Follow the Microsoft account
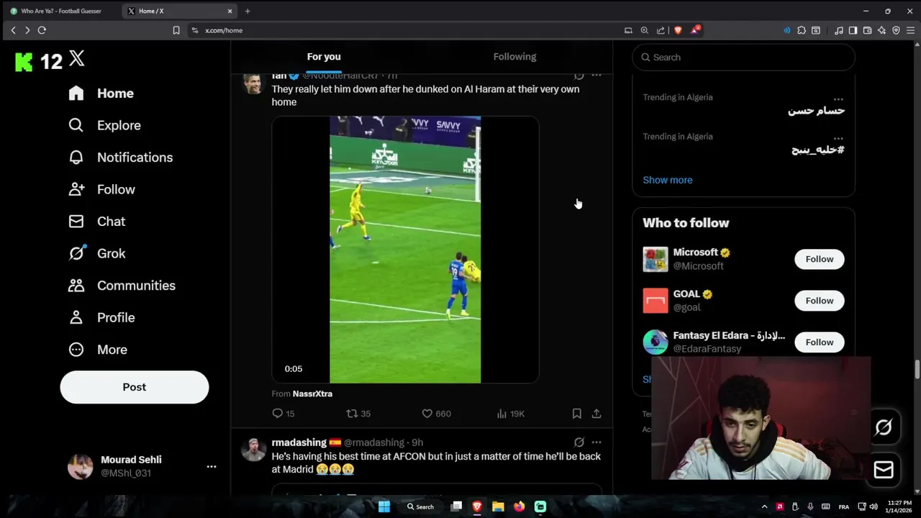The image size is (921, 518). pos(820,259)
